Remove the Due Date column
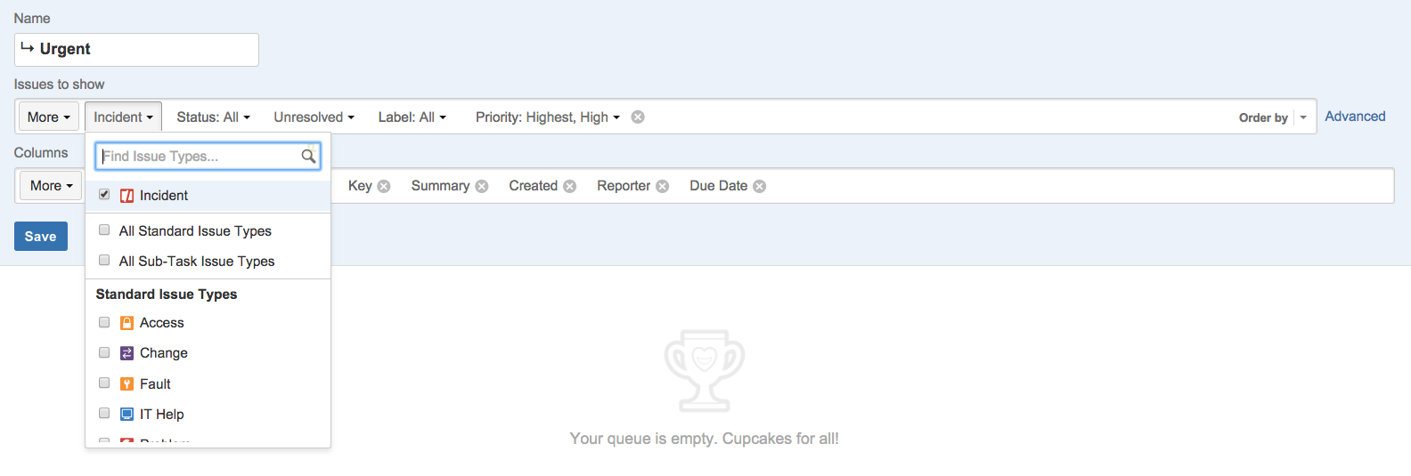The height and width of the screenshot is (476, 1411). pos(760,186)
